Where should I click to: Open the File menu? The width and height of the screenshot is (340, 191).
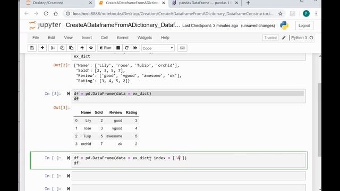[36, 38]
